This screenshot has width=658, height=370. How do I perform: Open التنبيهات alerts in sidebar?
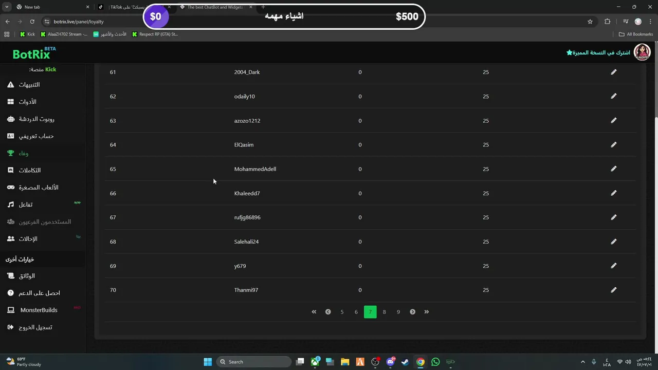pos(24,85)
